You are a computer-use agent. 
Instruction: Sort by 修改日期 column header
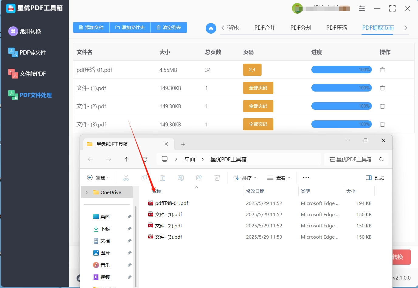(x=255, y=191)
